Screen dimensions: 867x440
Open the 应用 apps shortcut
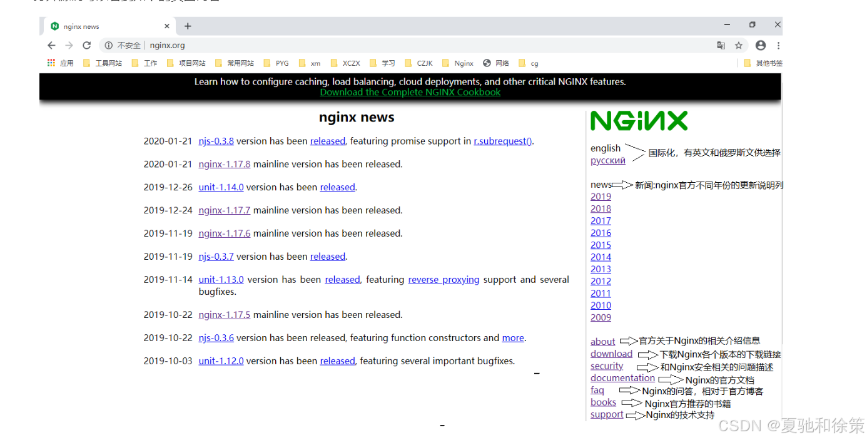[61, 63]
